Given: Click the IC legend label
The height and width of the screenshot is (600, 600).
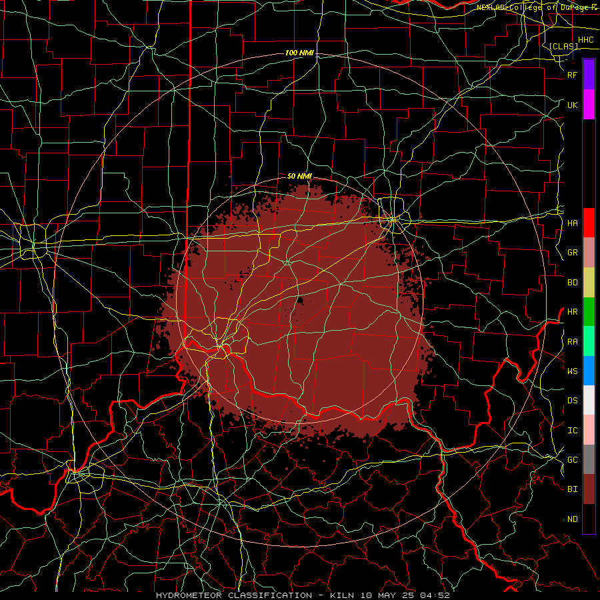Looking at the screenshot, I should click(x=573, y=431).
